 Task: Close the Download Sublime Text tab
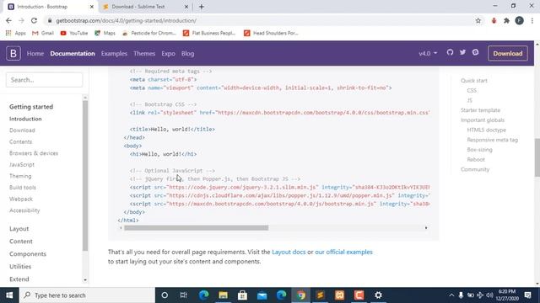pos(186,7)
